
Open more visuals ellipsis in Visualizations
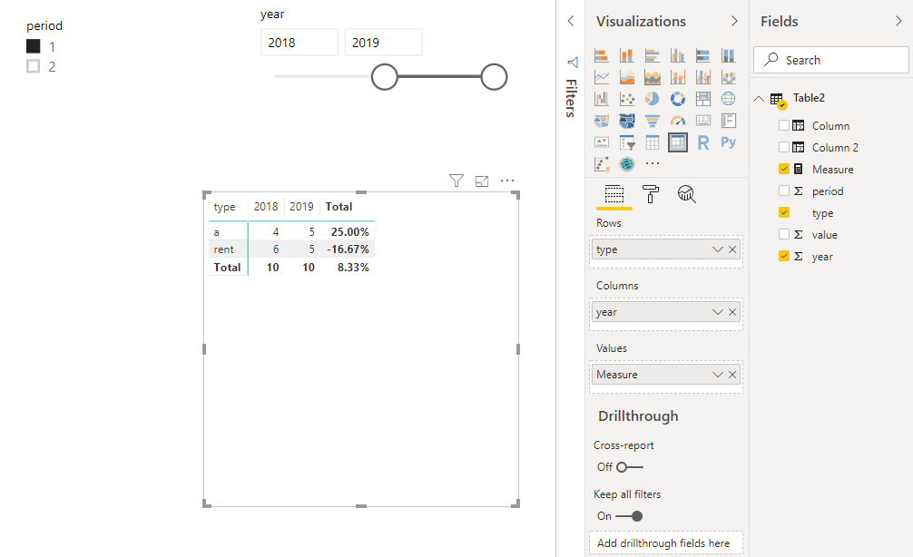[x=653, y=164]
